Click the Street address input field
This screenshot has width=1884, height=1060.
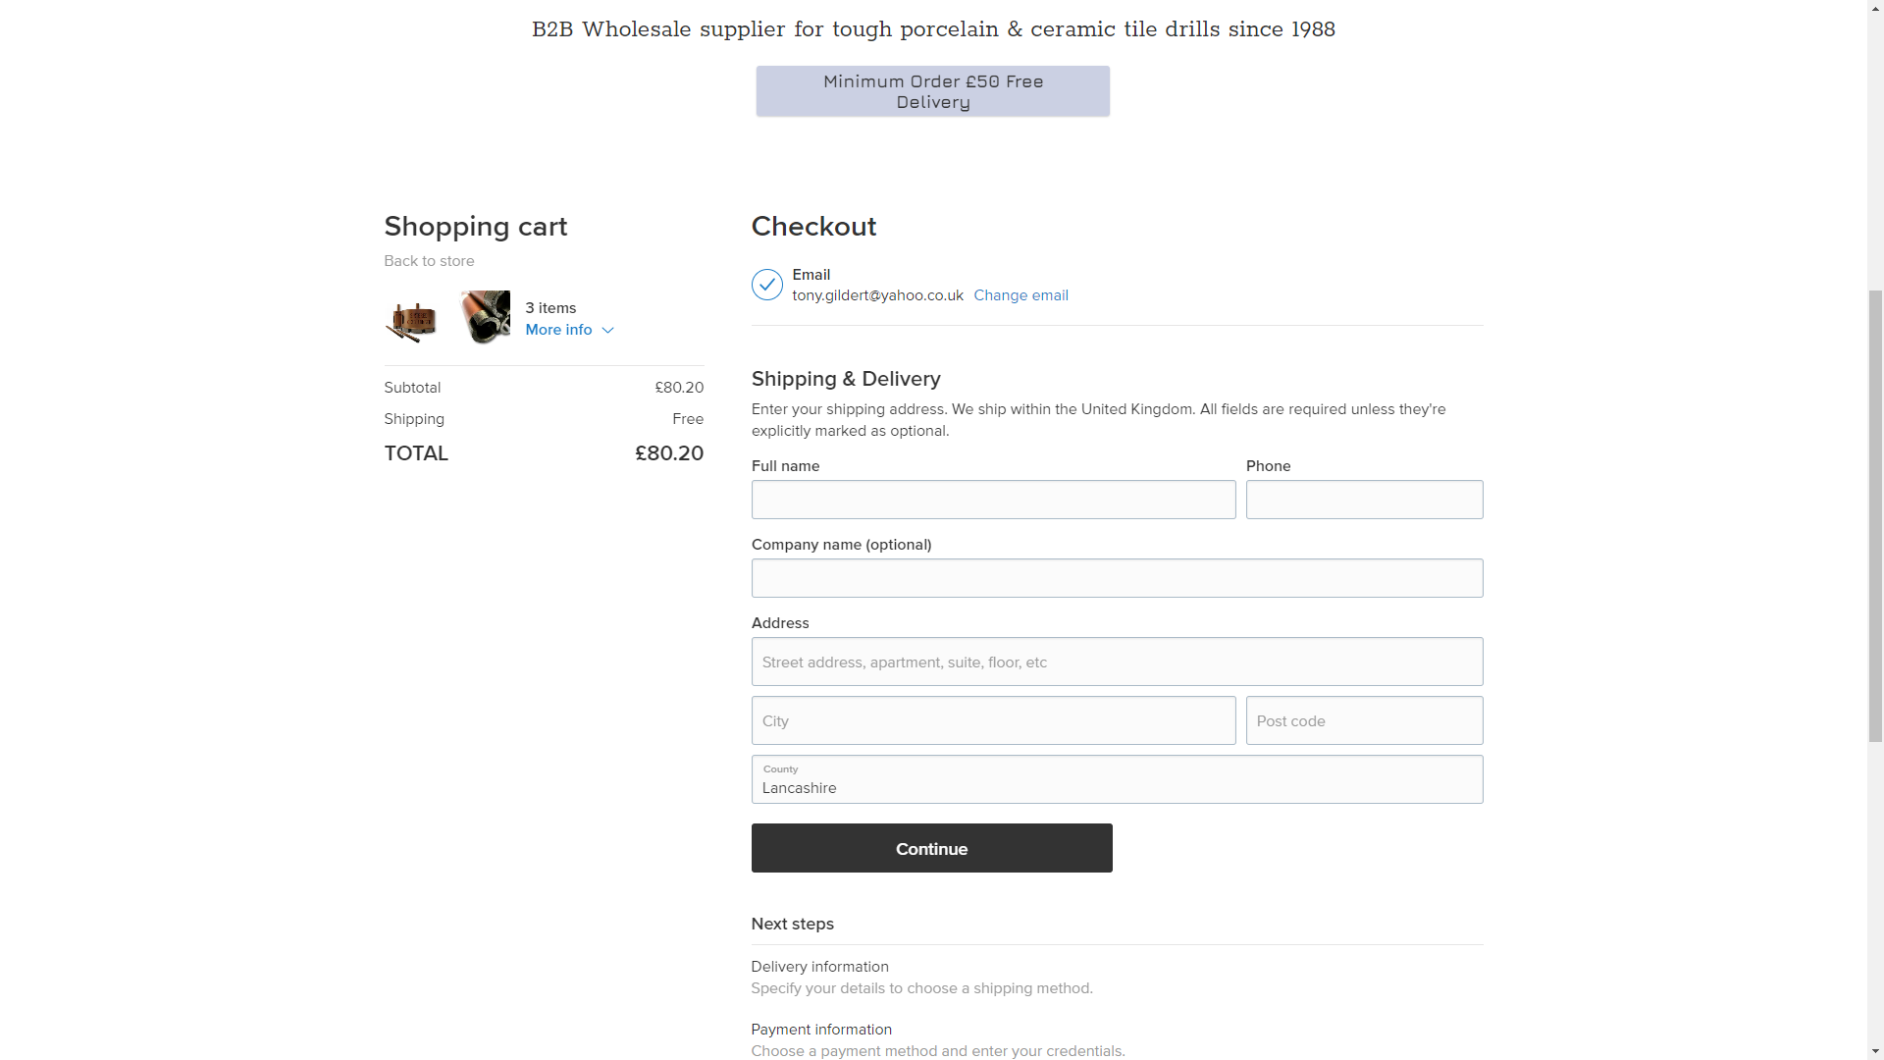coord(1117,662)
